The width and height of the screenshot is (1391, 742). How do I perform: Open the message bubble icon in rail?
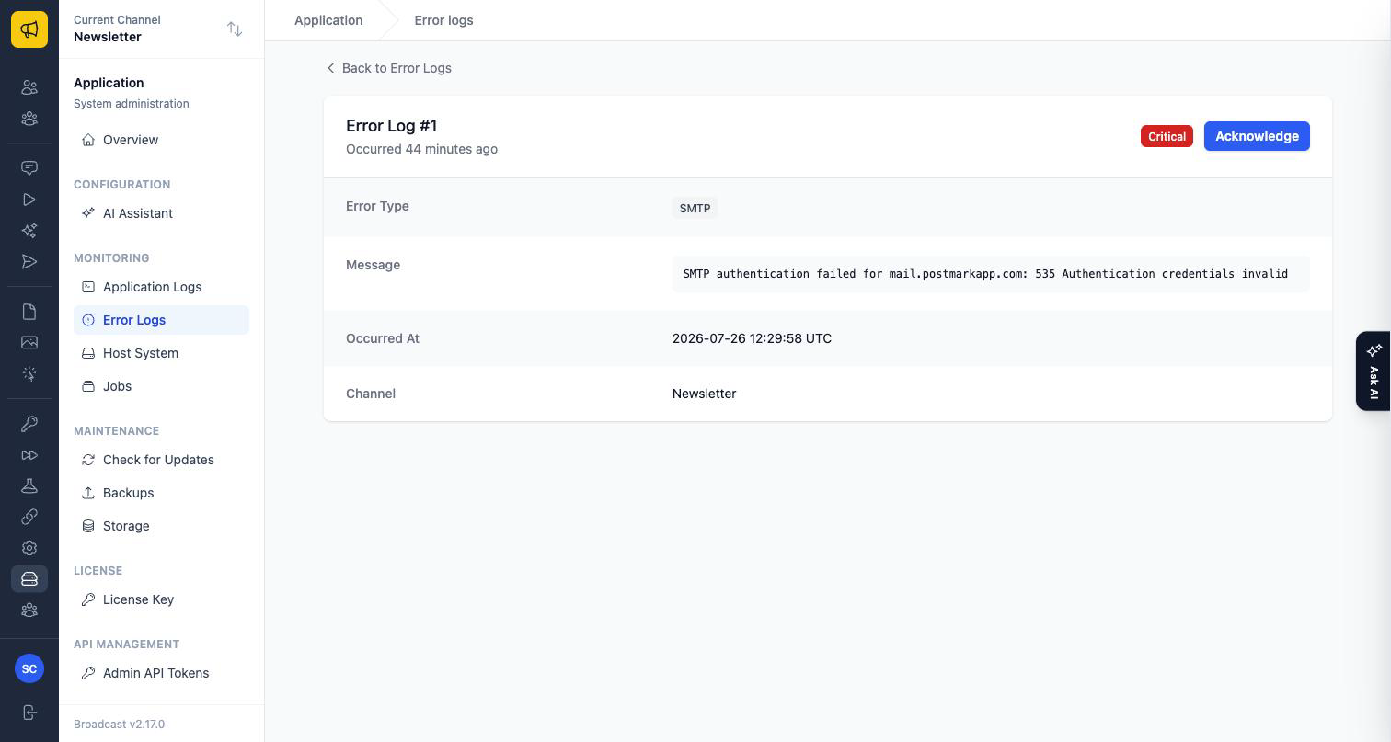click(x=29, y=168)
